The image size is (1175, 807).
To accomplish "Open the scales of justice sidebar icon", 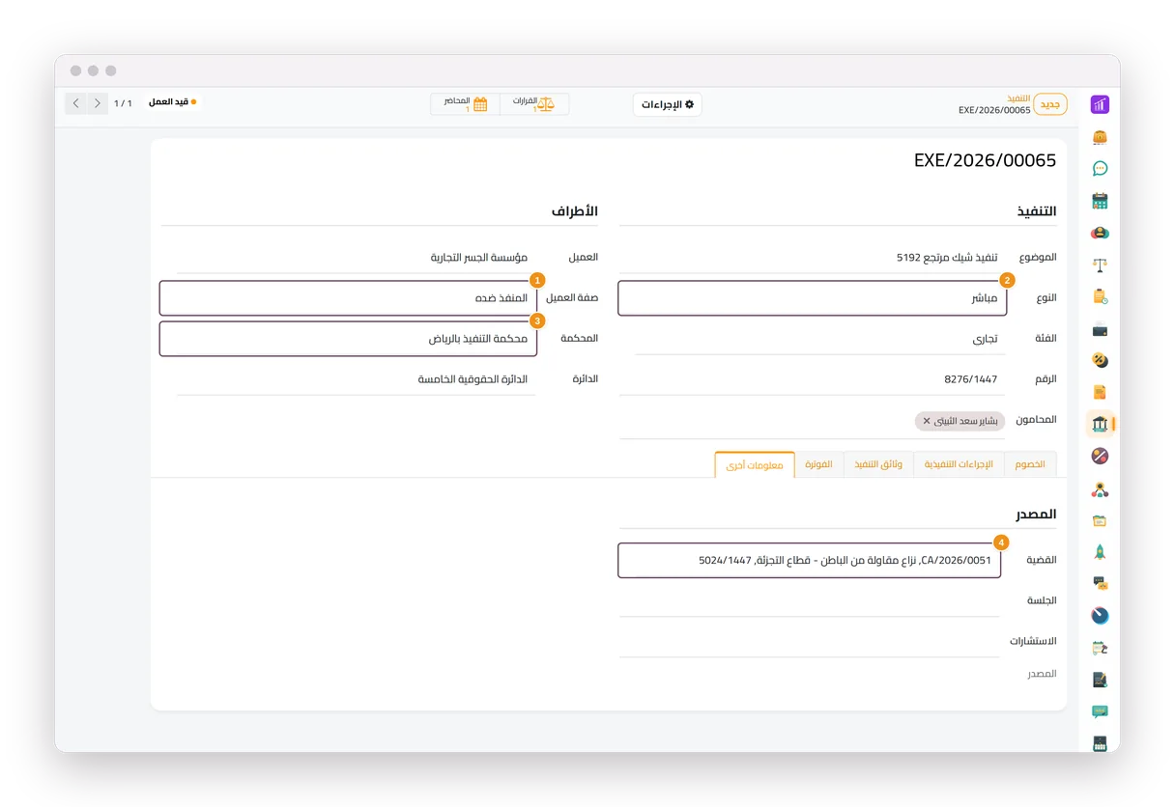I will [x=1100, y=264].
